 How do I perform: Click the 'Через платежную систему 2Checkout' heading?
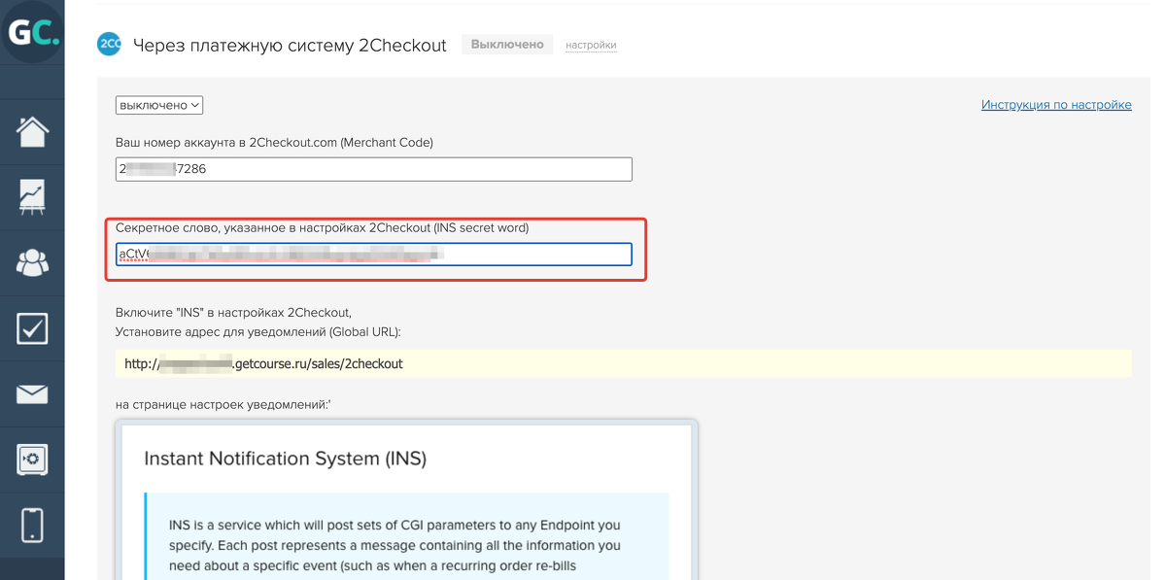290,46
